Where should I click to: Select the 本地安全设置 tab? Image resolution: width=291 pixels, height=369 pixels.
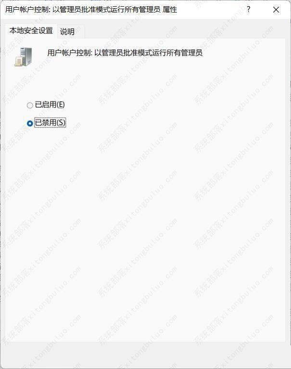[x=31, y=31]
